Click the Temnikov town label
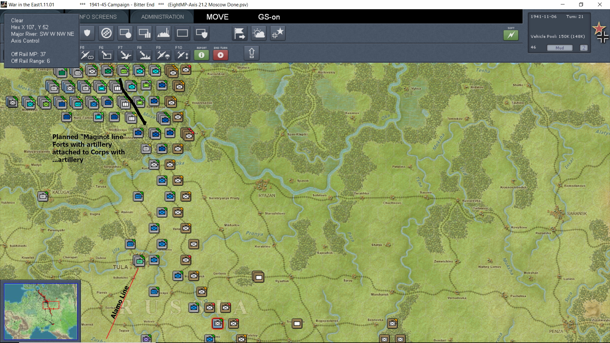This screenshot has width=610, height=343. [x=455, y=119]
